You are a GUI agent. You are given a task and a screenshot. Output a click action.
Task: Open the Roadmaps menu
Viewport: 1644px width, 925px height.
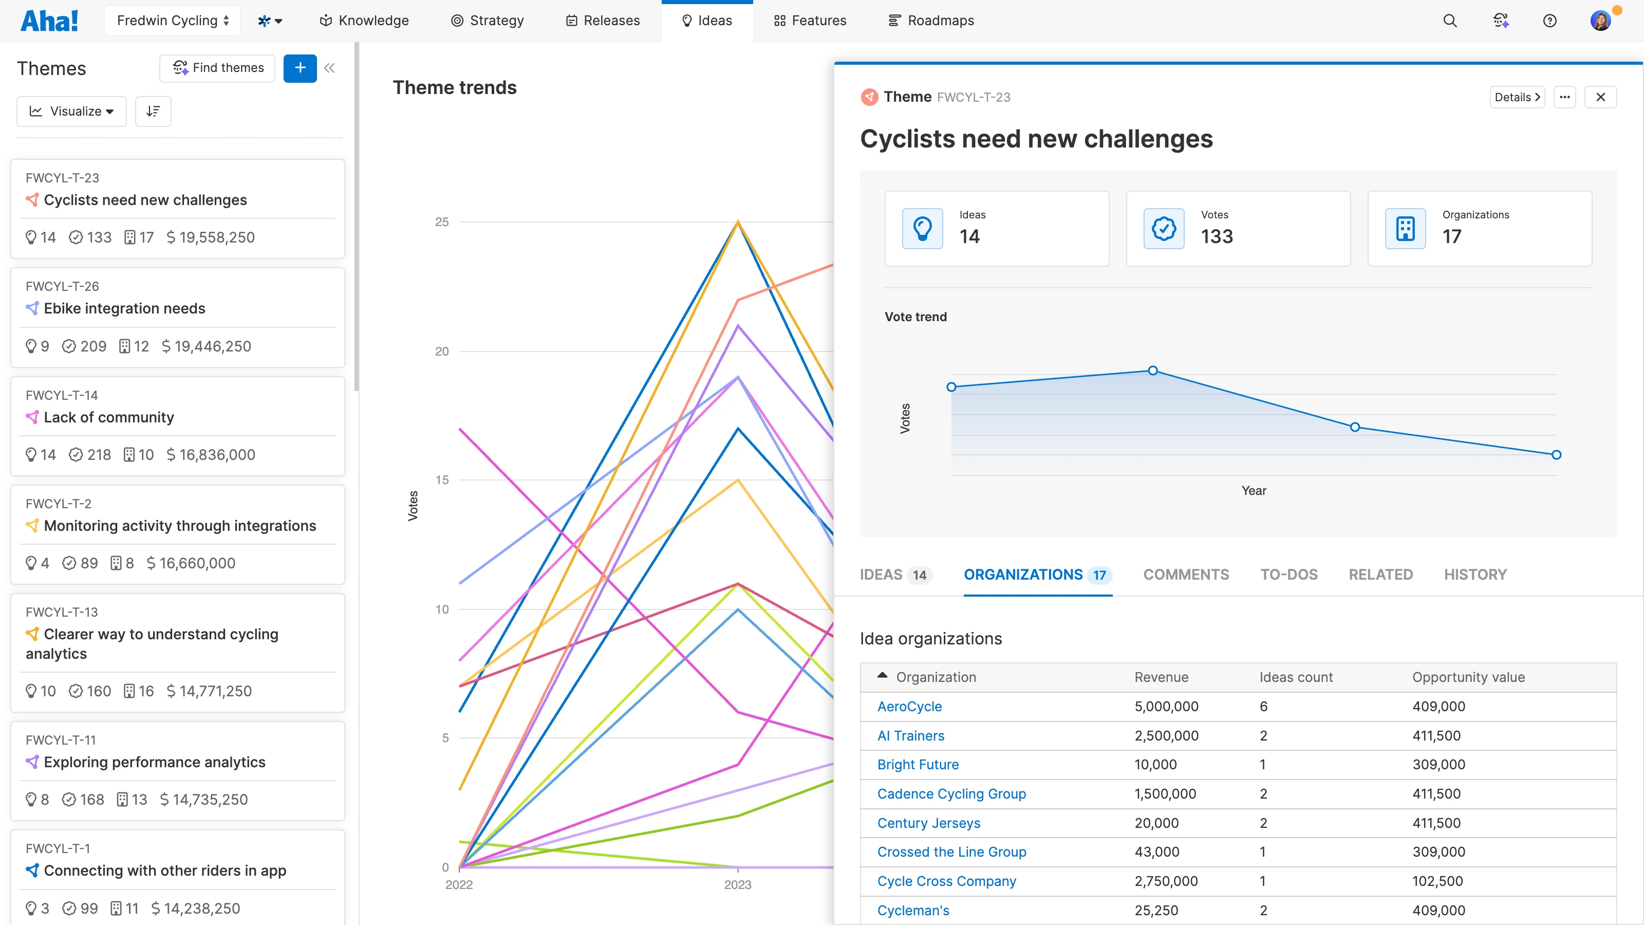tap(931, 21)
